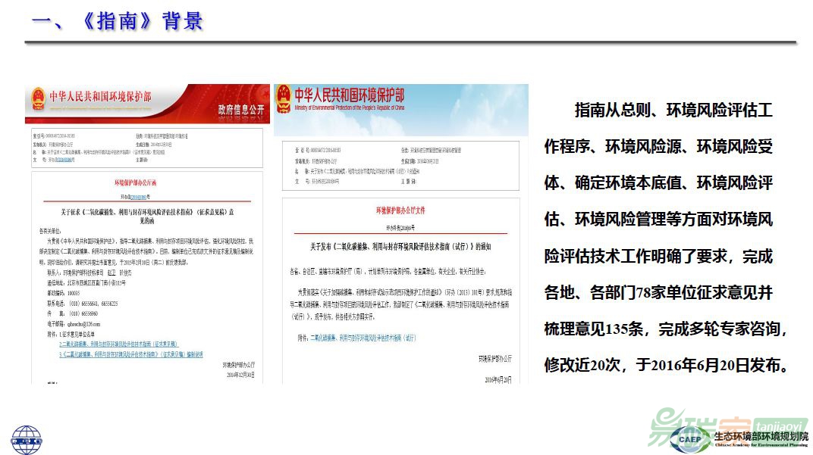The image size is (813, 455).
Task: Select slide title 一、《指南》背景
Action: pos(118,20)
